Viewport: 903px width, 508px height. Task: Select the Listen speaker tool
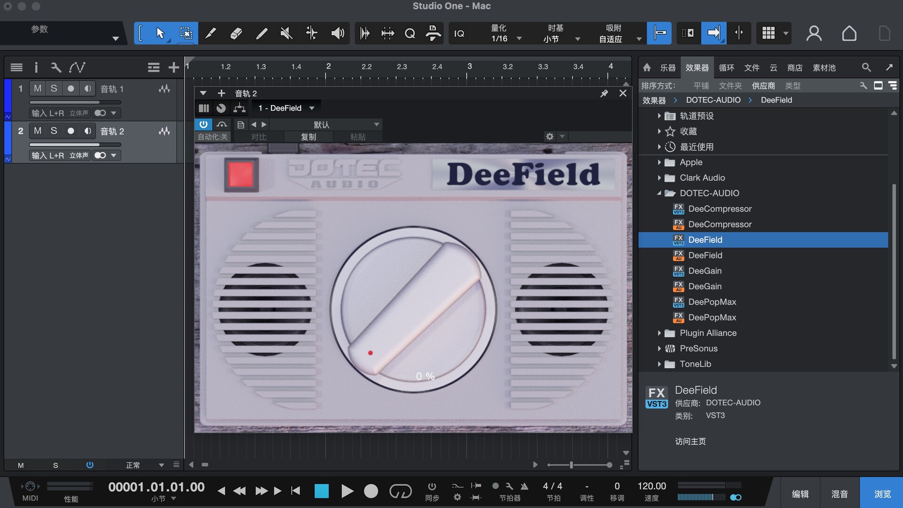[337, 33]
